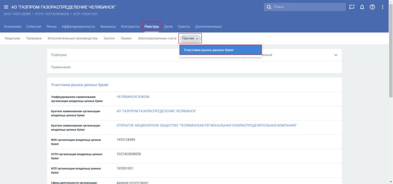Click the company title in header
This screenshot has height=184, width=393.
click(63, 7)
